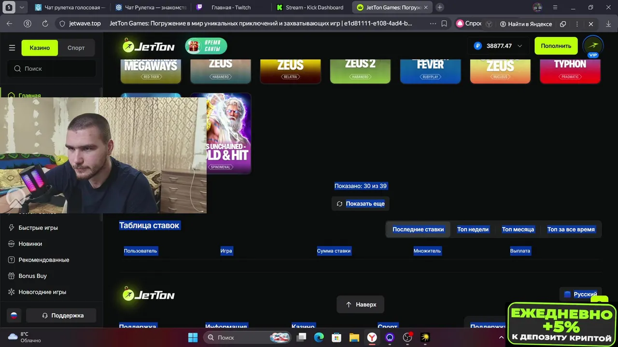618x347 pixels.
Task: Click the VIP profile avatar
Action: click(593, 46)
